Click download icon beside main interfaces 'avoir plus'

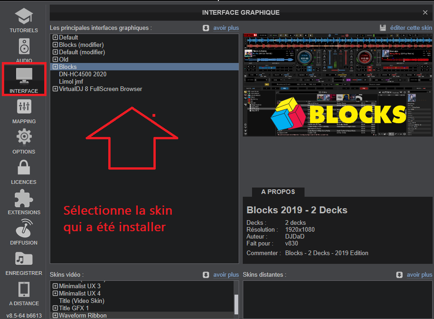tap(206, 28)
